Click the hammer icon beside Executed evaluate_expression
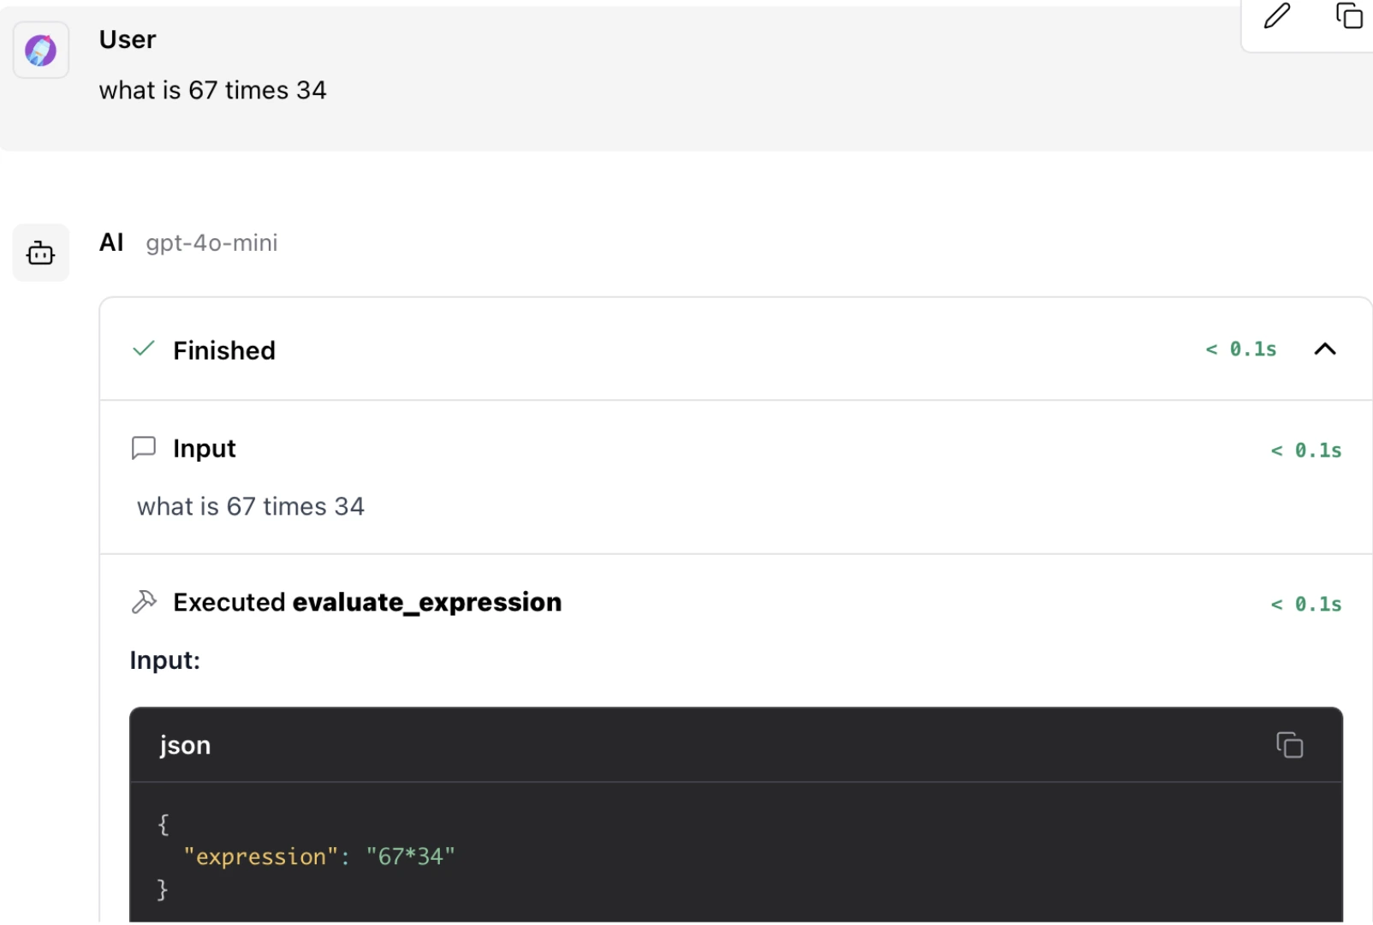Viewport: 1373px width, 925px height. pyautogui.click(x=144, y=602)
